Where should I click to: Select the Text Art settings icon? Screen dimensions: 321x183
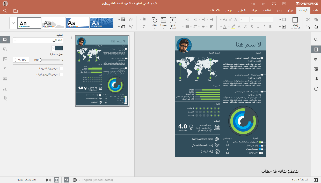(x=5, y=98)
